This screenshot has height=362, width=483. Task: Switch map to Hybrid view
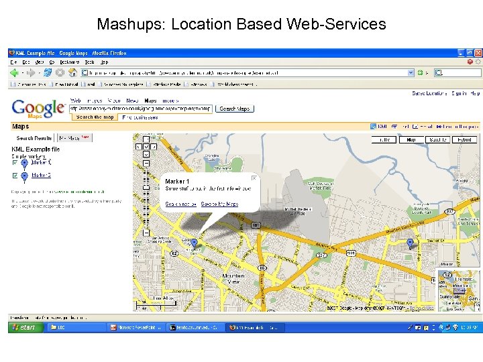(464, 139)
